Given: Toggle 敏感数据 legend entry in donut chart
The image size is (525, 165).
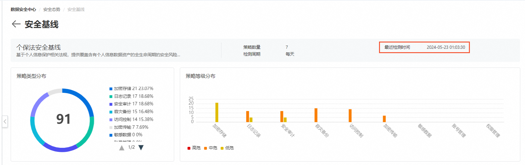Looking at the screenshot, I should pos(126,135).
